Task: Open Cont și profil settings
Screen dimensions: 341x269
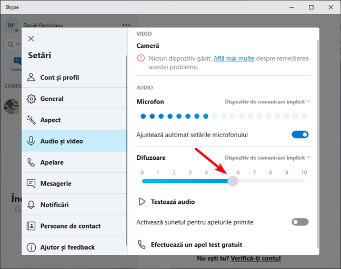Action: (x=74, y=78)
